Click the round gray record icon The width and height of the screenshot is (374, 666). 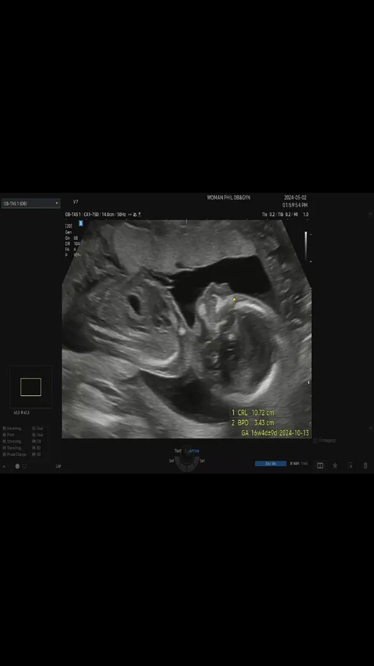(17, 466)
